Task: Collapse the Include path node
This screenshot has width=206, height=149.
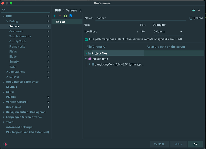Action: click(86, 59)
